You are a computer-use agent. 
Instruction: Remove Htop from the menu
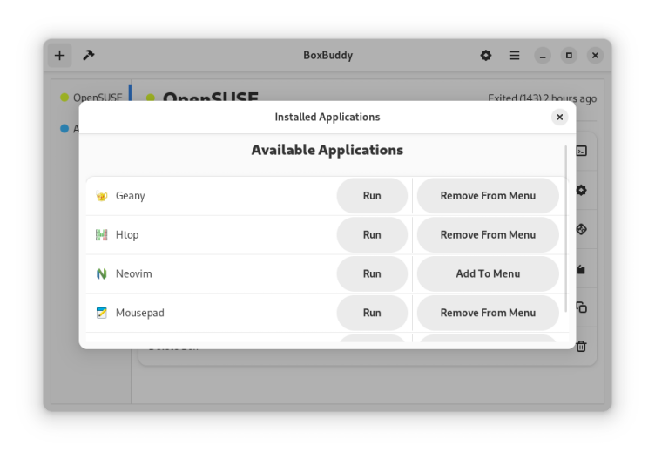[x=488, y=235]
